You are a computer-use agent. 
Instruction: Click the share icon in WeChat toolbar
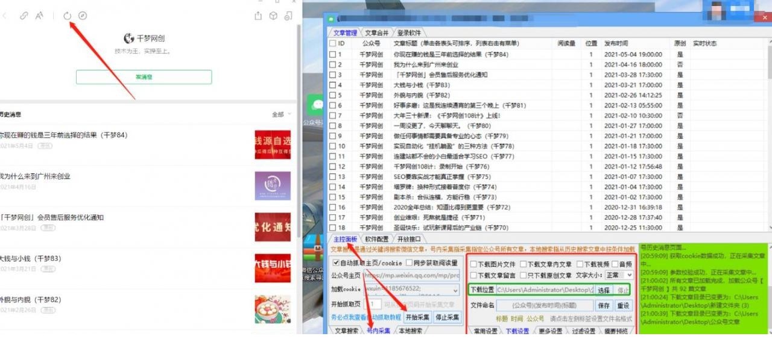pyautogui.click(x=258, y=16)
